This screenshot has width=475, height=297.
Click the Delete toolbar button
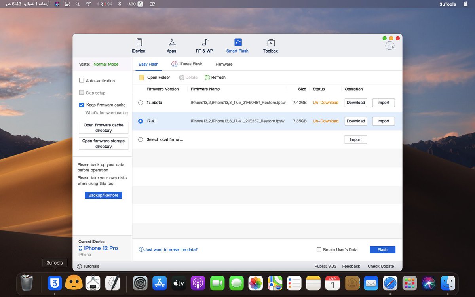pos(188,78)
